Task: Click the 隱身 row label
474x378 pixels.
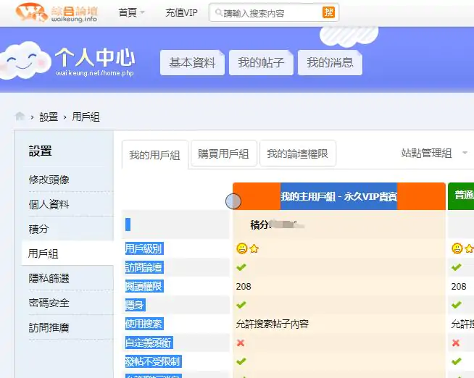Action: click(135, 305)
